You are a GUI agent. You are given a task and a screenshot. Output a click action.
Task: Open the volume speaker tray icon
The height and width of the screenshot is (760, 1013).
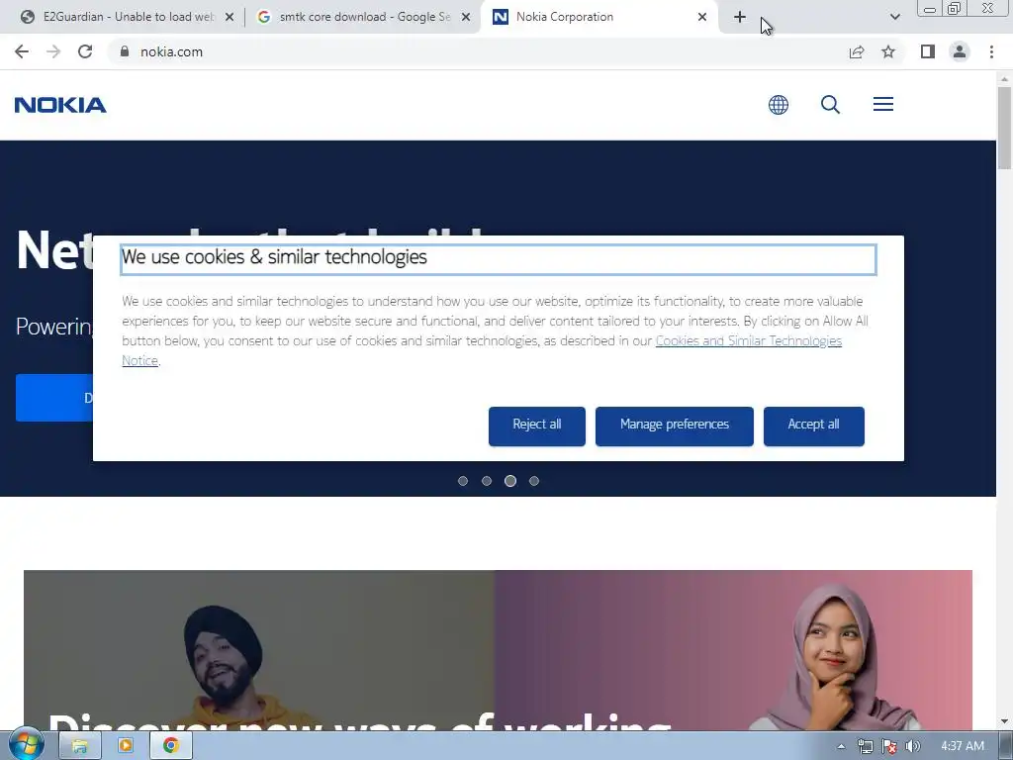tap(912, 746)
